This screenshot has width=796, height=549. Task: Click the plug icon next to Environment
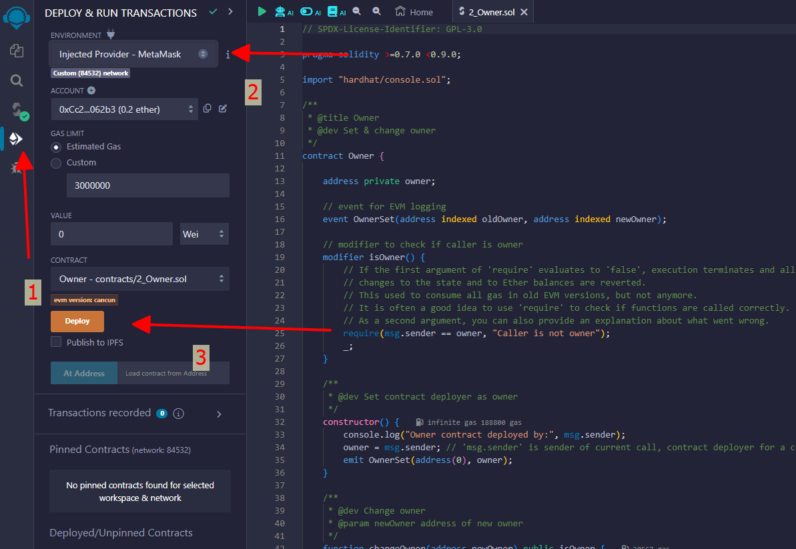coord(111,35)
